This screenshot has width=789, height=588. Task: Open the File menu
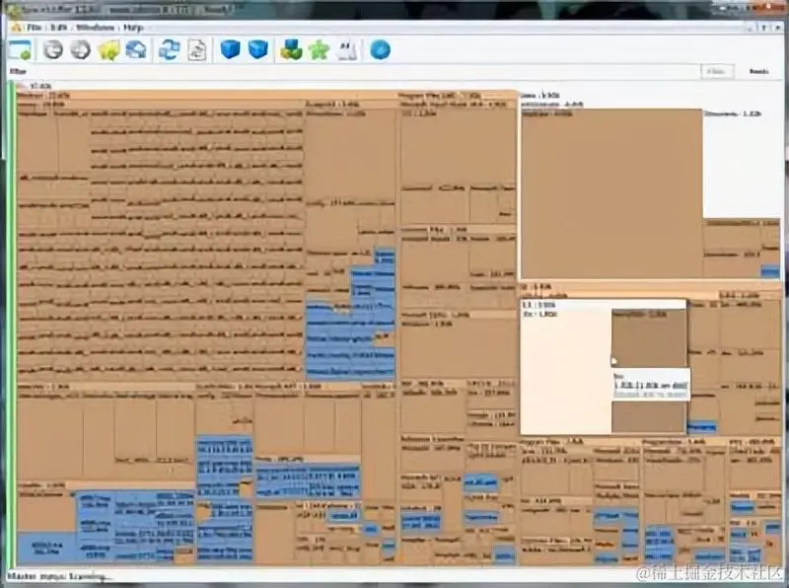(35, 28)
